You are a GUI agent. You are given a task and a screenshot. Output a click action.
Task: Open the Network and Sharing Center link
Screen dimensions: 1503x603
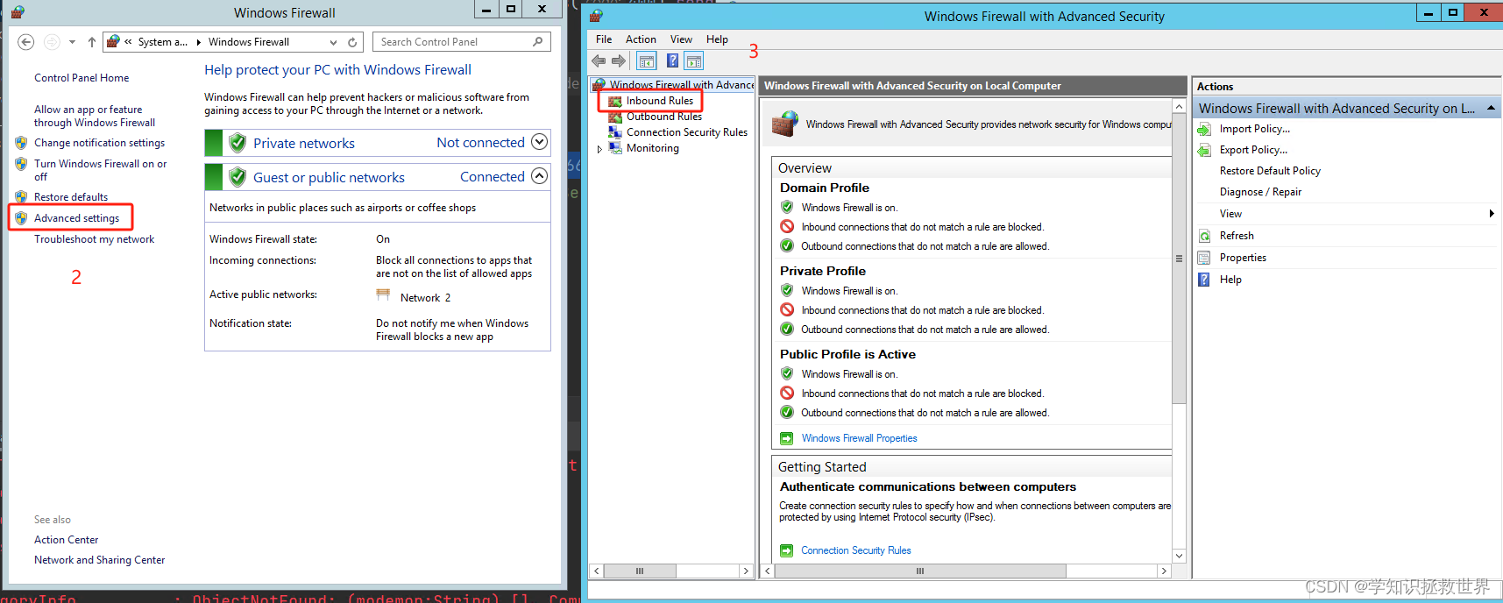[99, 560]
